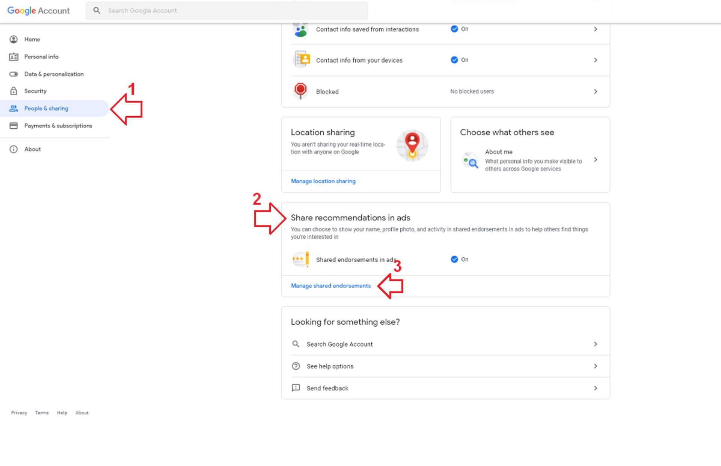Click the Send feedback speech bubble icon
This screenshot has width=721, height=466.
pos(296,388)
